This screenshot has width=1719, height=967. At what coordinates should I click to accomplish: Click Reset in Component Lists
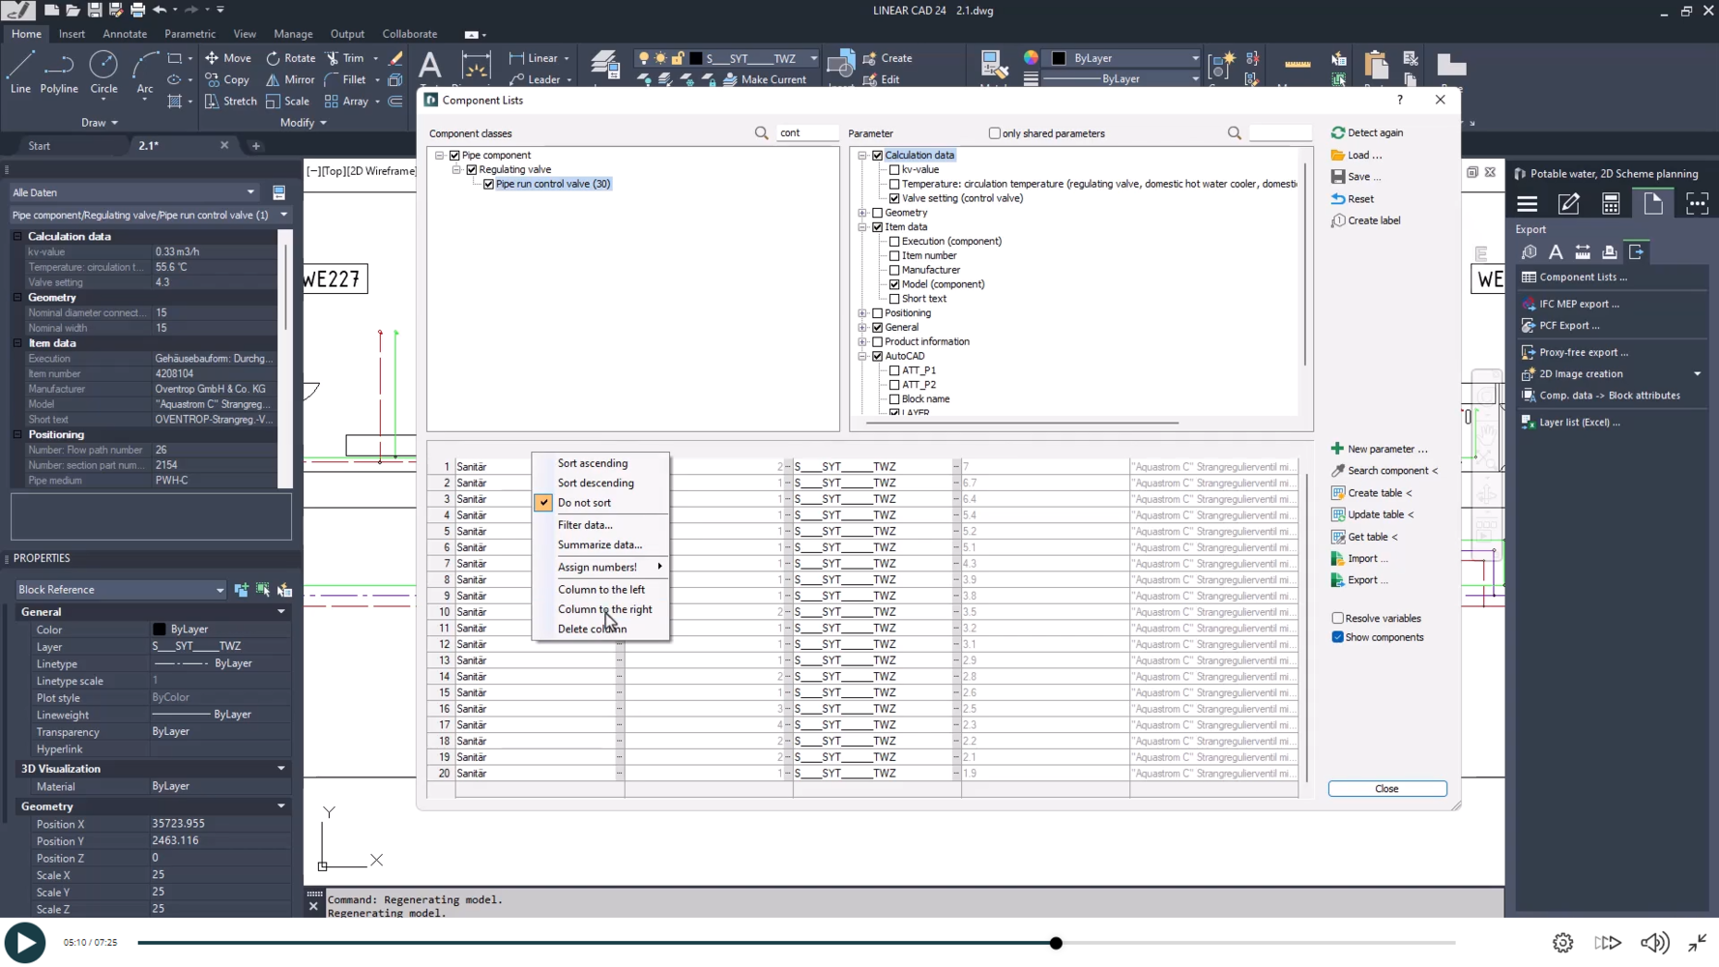[1359, 199]
